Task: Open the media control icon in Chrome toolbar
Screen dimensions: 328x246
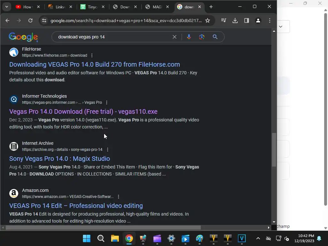Action: 224,20
